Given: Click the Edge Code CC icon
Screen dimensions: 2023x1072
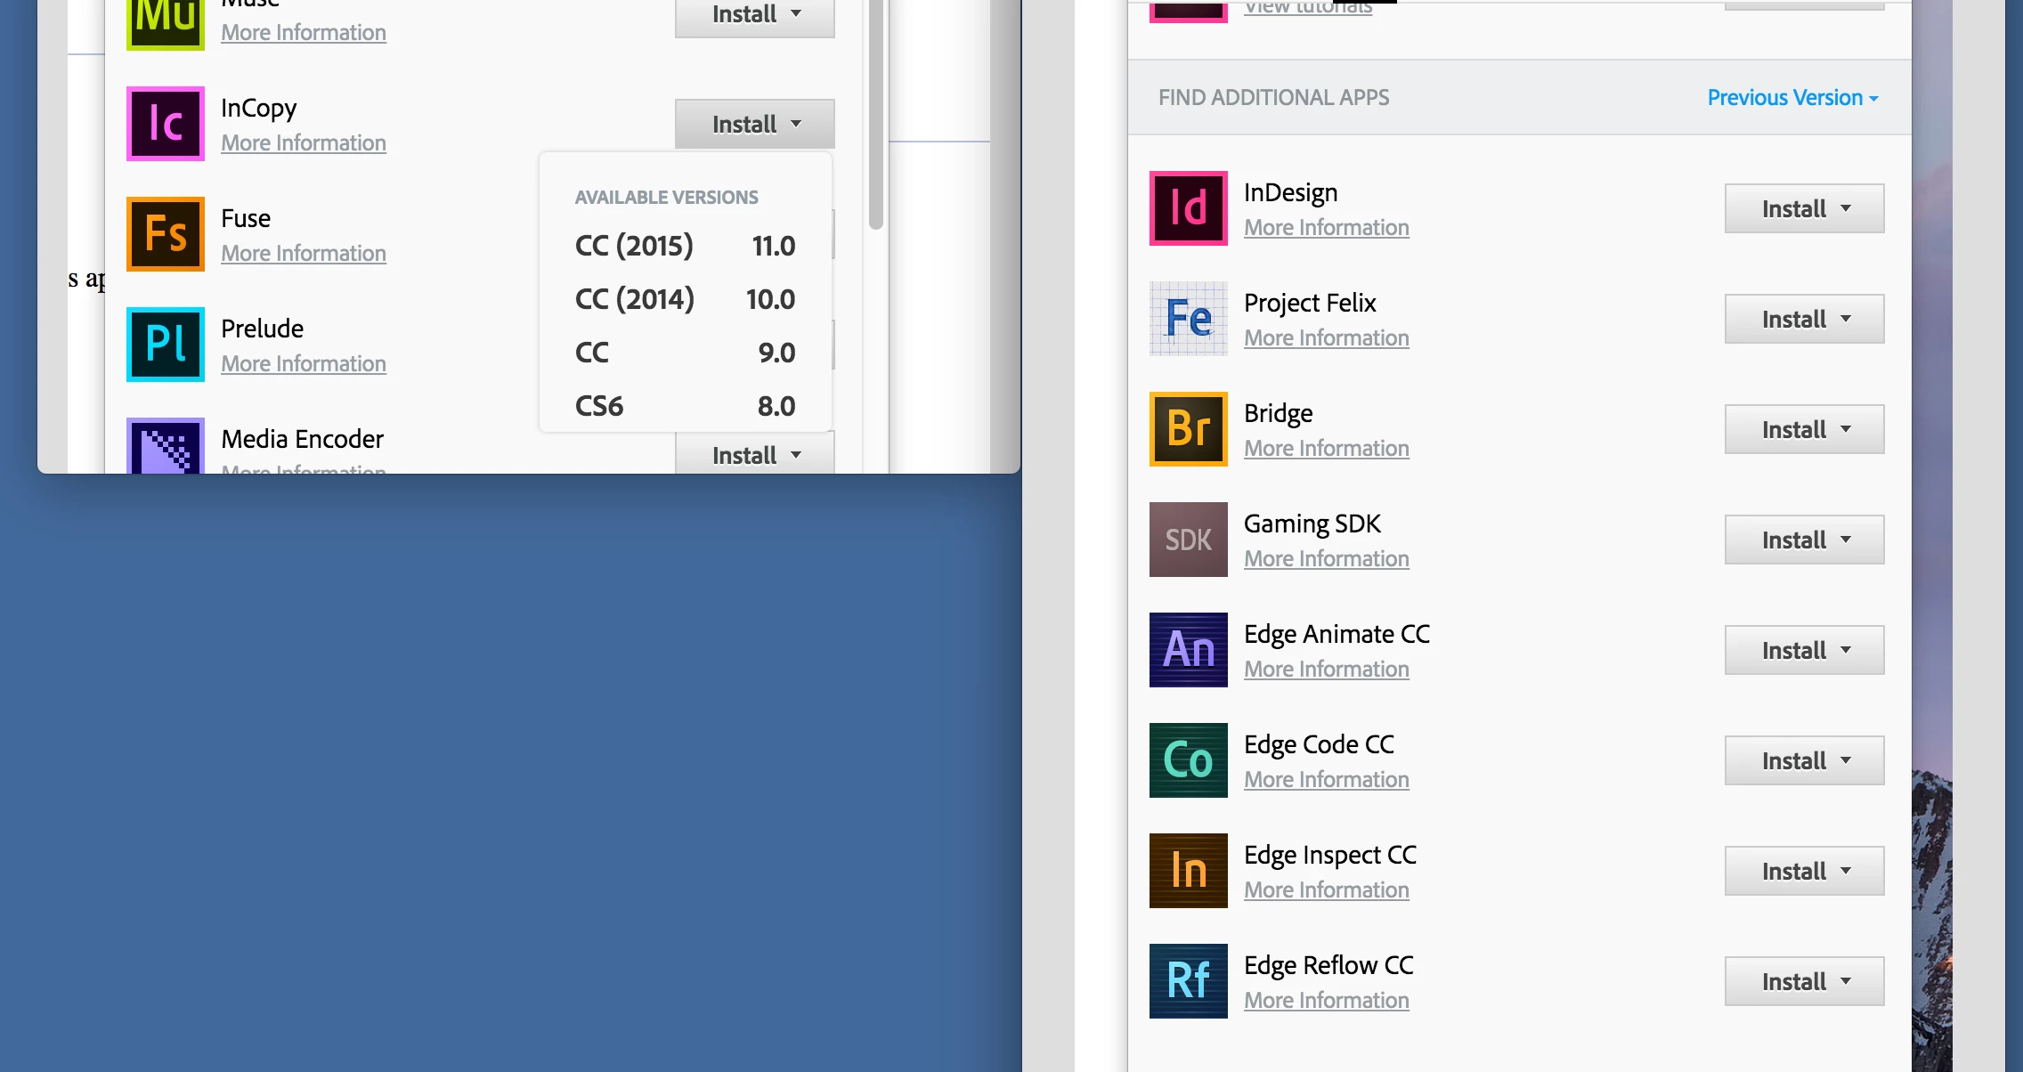Looking at the screenshot, I should [x=1189, y=760].
